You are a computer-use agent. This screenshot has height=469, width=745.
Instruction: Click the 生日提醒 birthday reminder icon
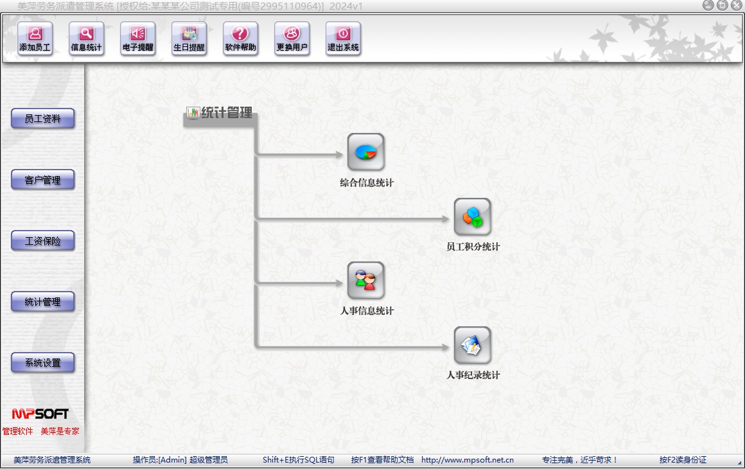click(189, 38)
